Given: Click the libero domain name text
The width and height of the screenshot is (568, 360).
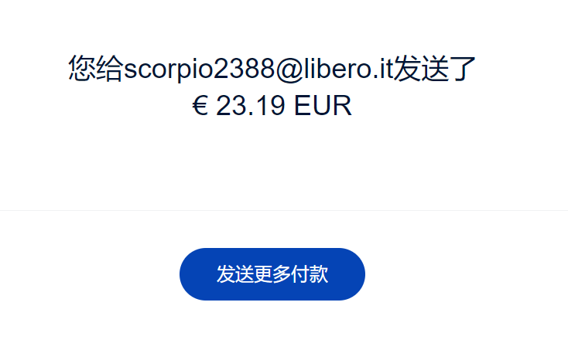Looking at the screenshot, I should point(337,68).
